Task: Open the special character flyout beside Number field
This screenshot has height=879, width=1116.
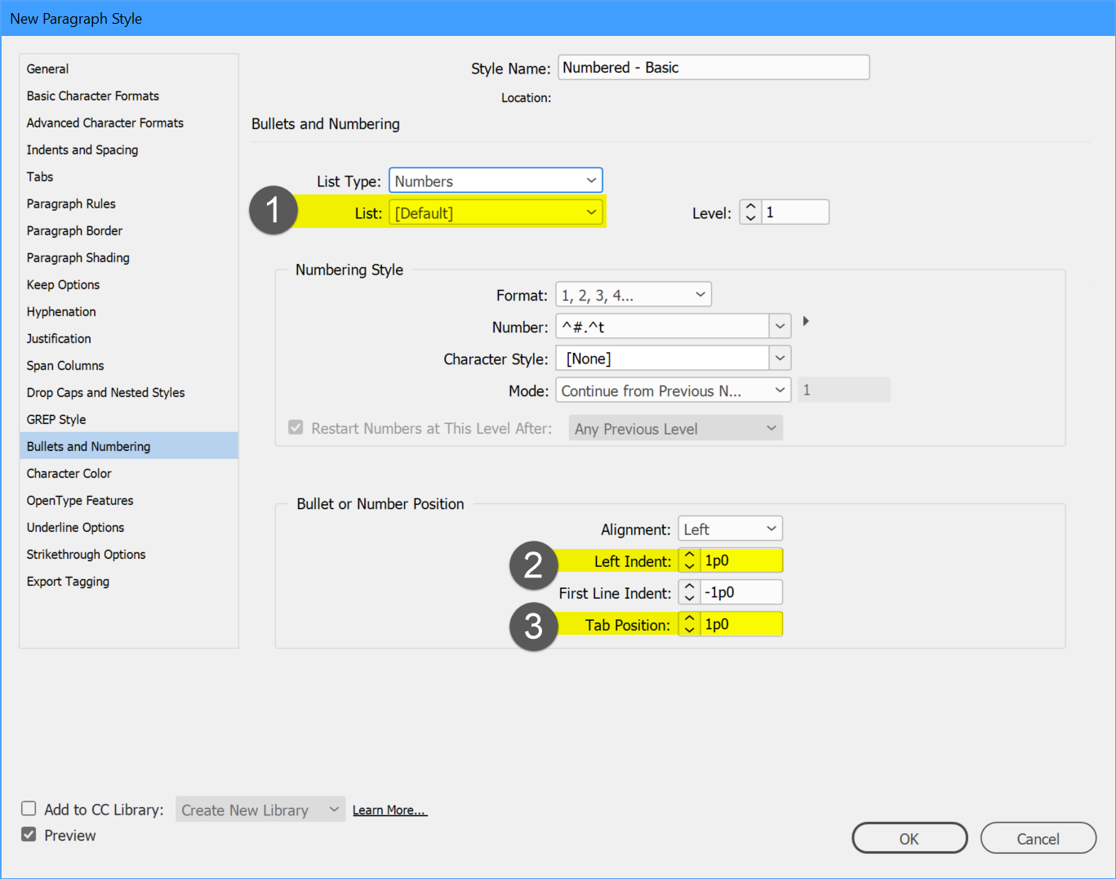Action: [x=805, y=322]
